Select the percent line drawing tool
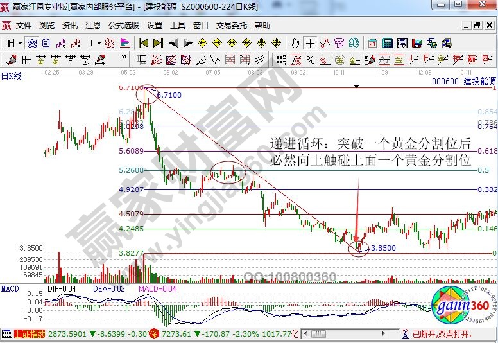This screenshot has width=498, height=343. tap(311, 60)
